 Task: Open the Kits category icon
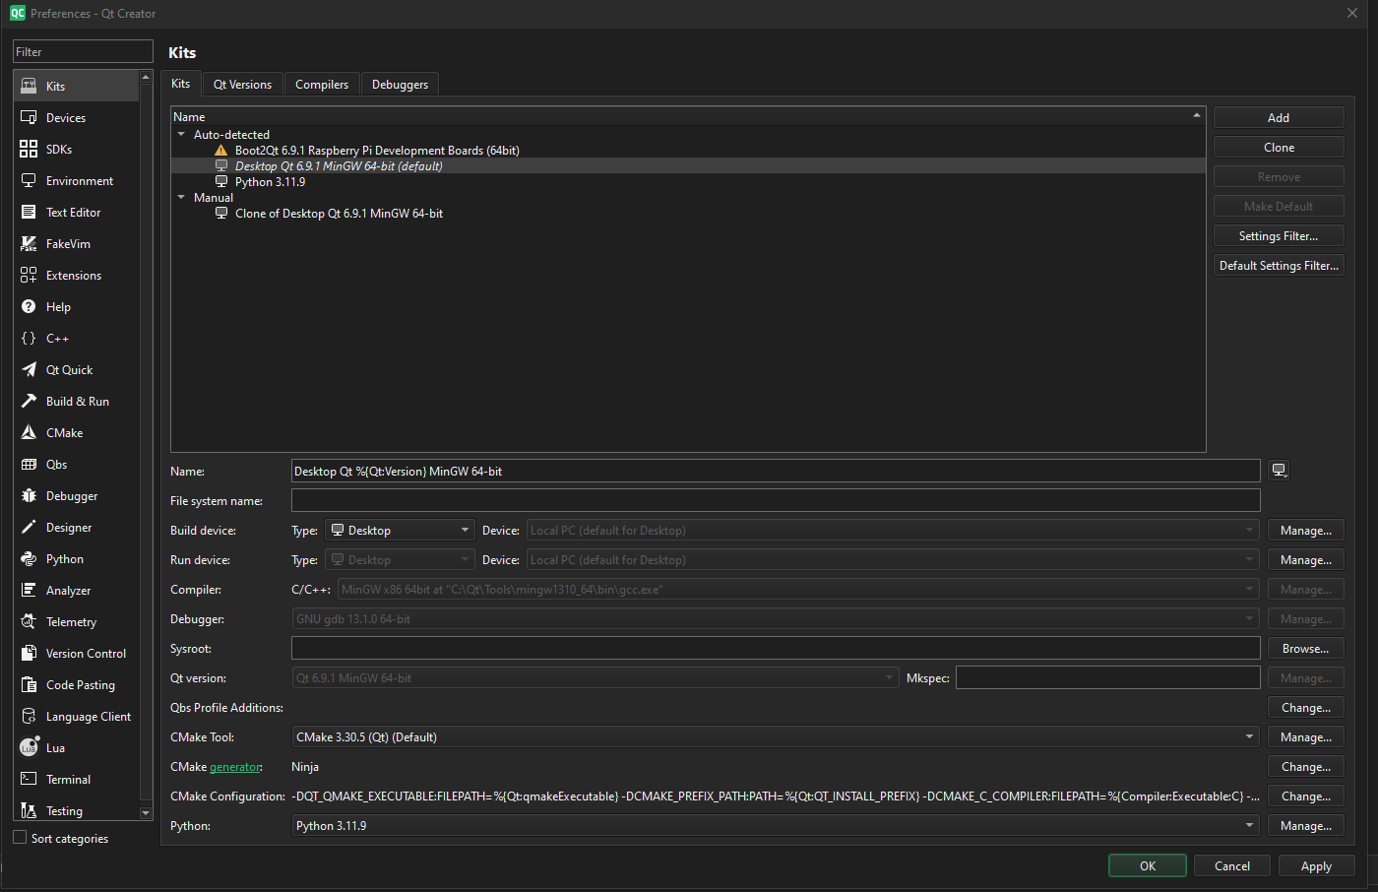point(29,87)
